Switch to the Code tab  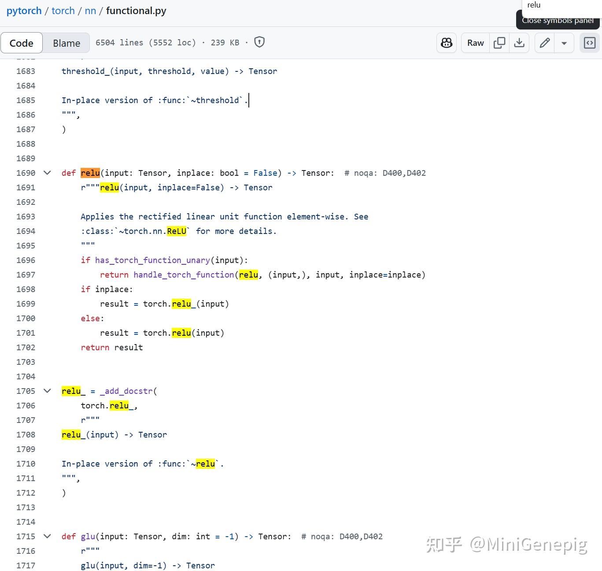pos(22,43)
